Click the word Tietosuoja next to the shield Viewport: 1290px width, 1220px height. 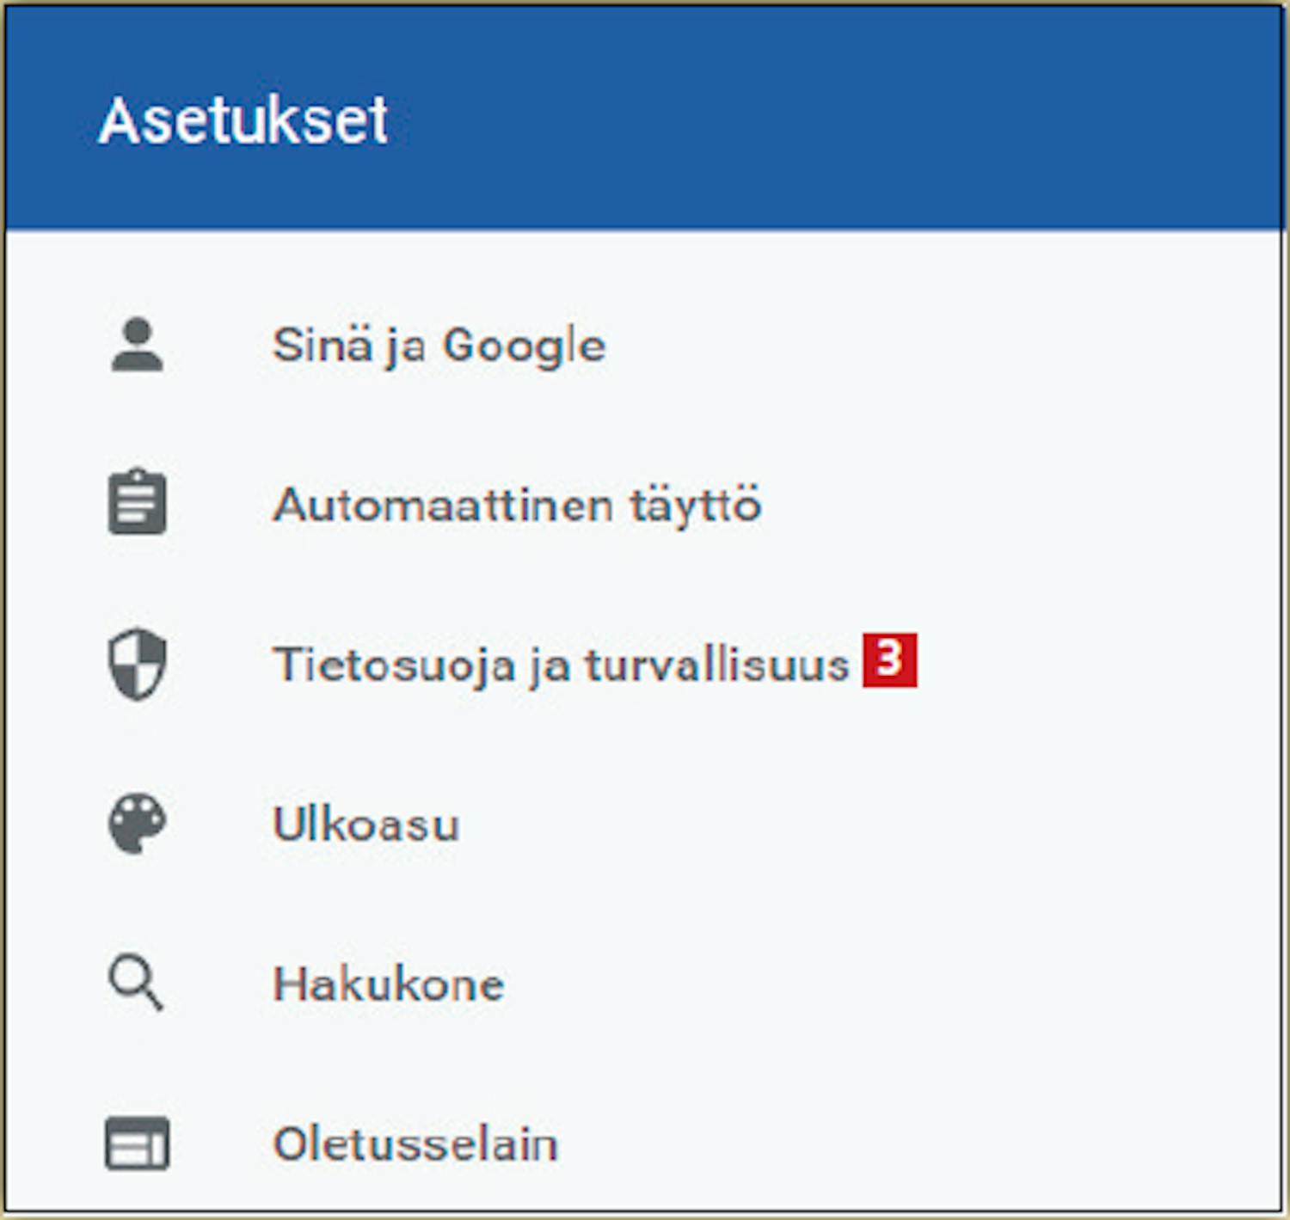pos(394,665)
